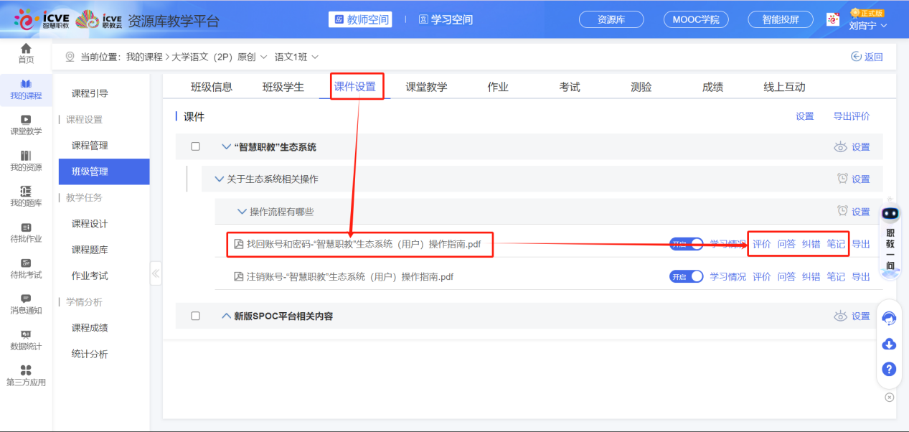The height and width of the screenshot is (432, 909).
Task: Click the download icon in the floating toolbar
Action: pyautogui.click(x=888, y=343)
